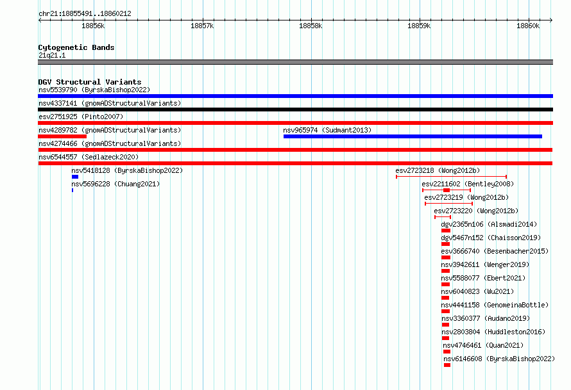Open dgv2365n106 (Alsmadi2014) label

tap(489, 224)
